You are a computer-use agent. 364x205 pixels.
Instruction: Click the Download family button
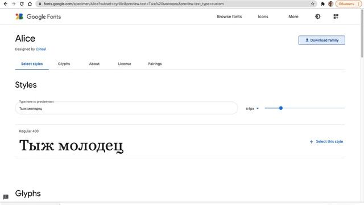point(321,40)
